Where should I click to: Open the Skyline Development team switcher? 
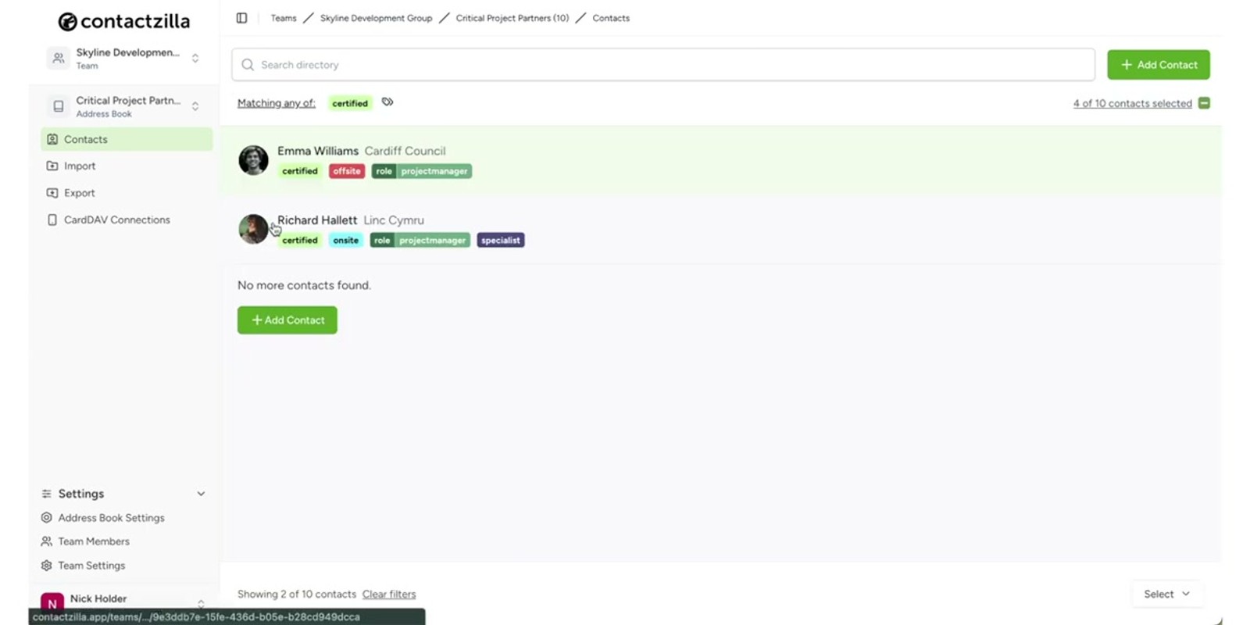125,59
